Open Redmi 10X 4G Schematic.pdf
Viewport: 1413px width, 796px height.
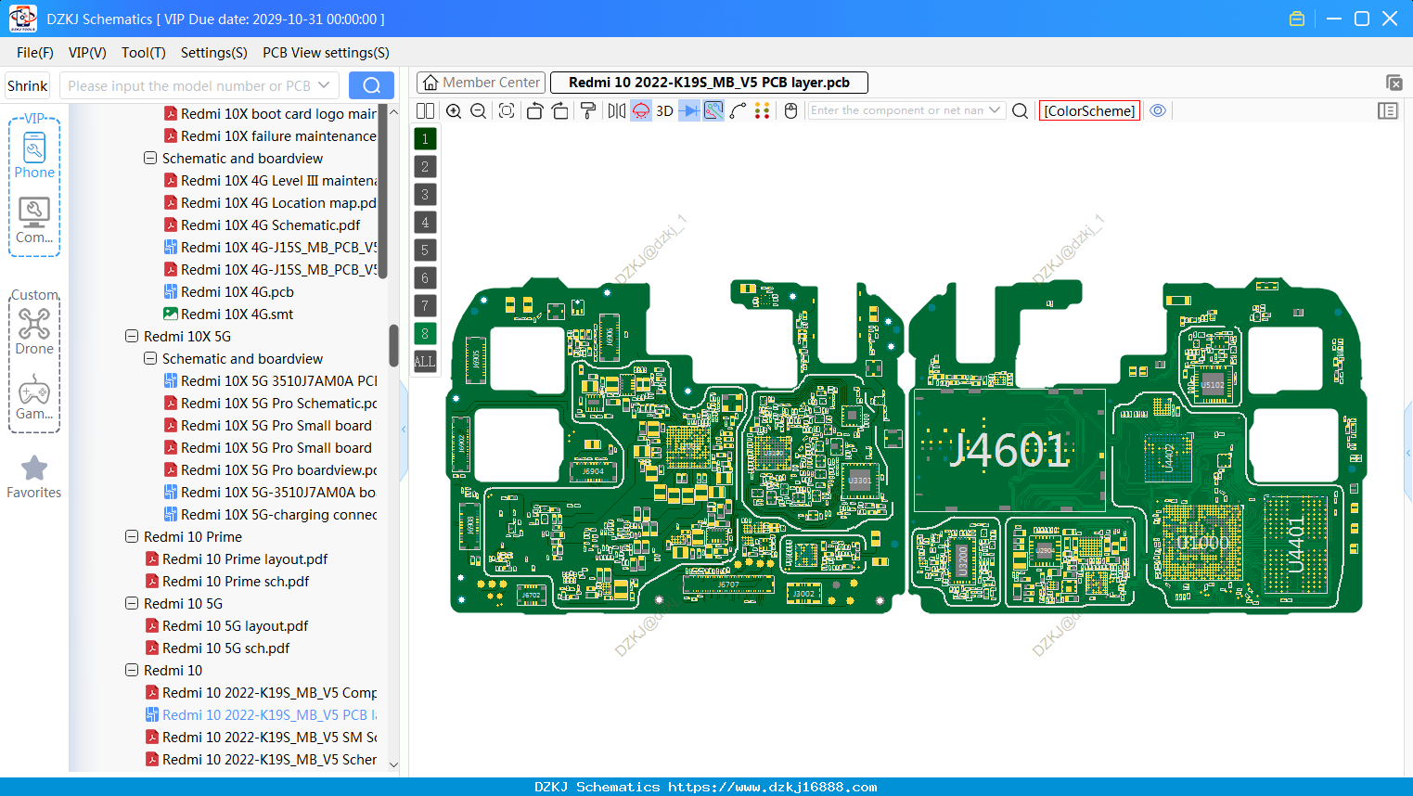coord(270,225)
